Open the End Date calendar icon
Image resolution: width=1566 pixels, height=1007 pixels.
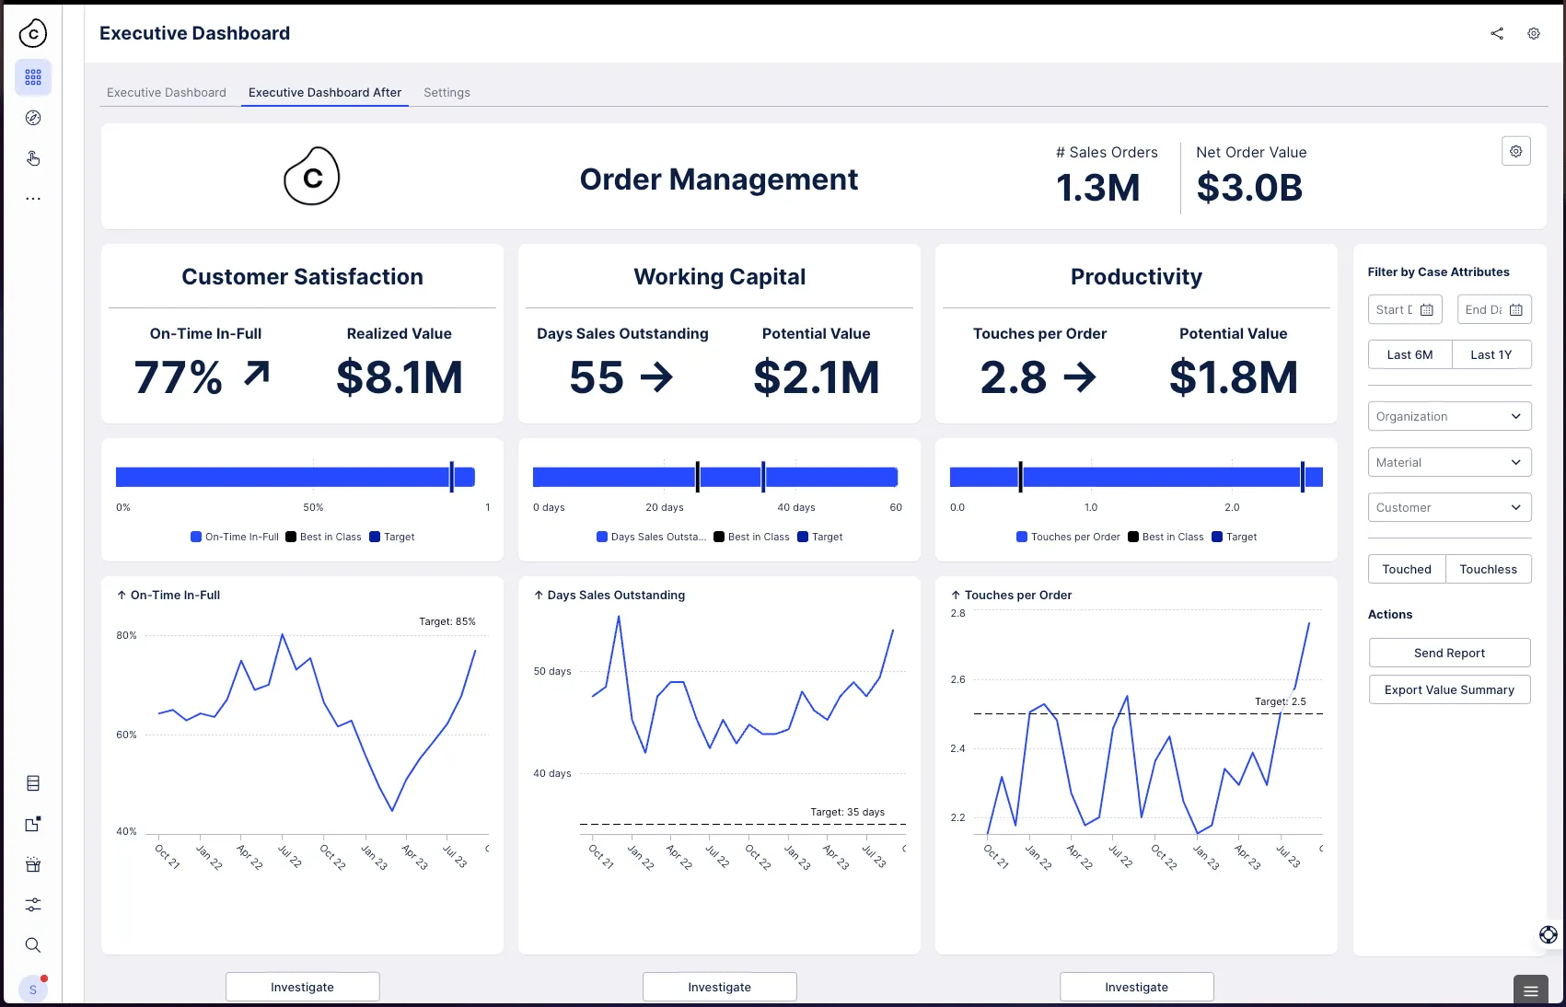[1516, 309]
